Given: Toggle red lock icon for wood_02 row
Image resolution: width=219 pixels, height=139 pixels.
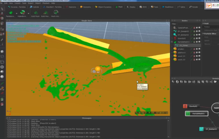Looking at the screenshot, I should [194, 59].
